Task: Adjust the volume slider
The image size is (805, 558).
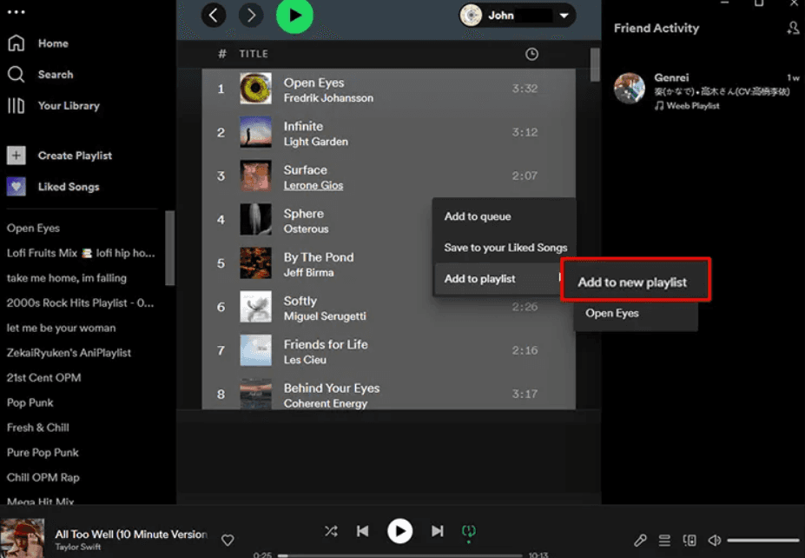Action: click(x=763, y=540)
